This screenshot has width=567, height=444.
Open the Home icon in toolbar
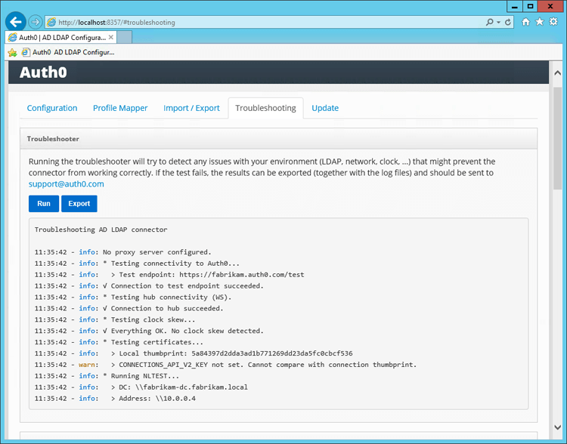pos(525,22)
